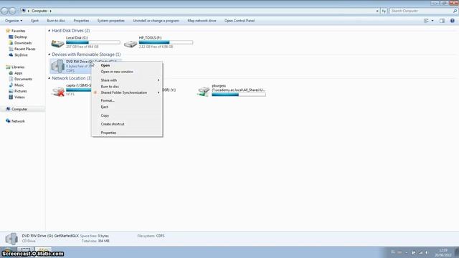Screen dimensions: 459x258
Task: Click Burn to disc in the toolbar
Action: click(x=56, y=21)
